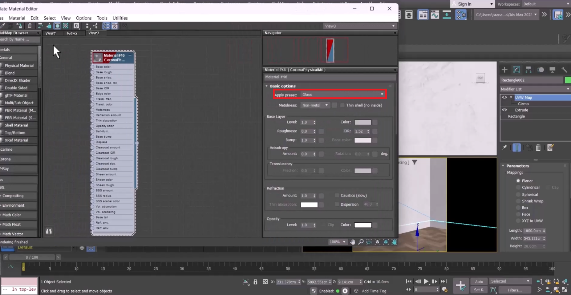
Task: Open the Utilities menu
Action: [x=120, y=18]
